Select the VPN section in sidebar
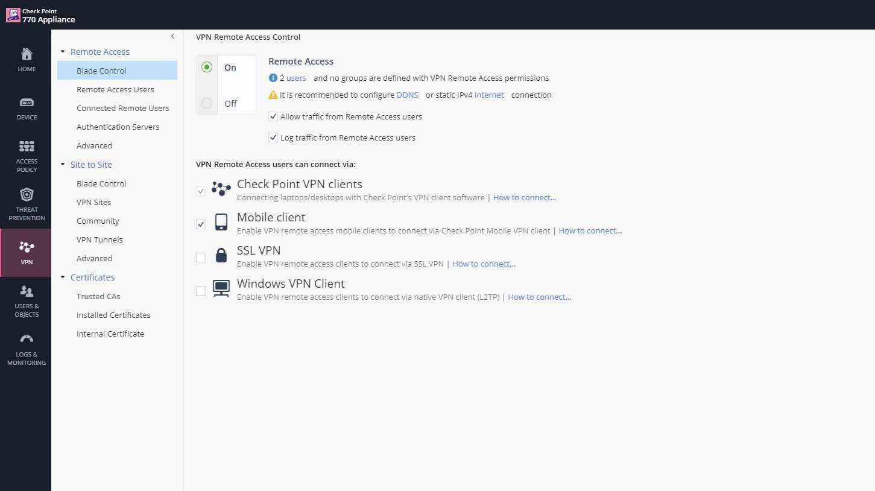Screen dimensions: 875x491 coord(27,253)
